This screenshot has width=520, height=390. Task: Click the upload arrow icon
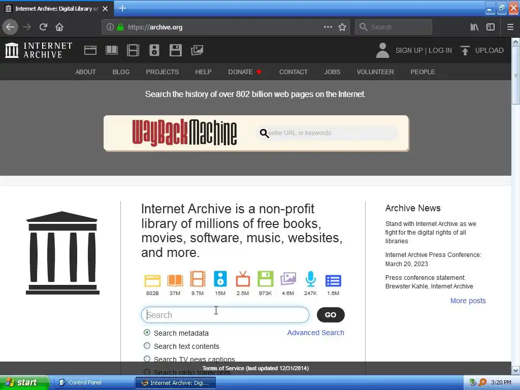[465, 50]
